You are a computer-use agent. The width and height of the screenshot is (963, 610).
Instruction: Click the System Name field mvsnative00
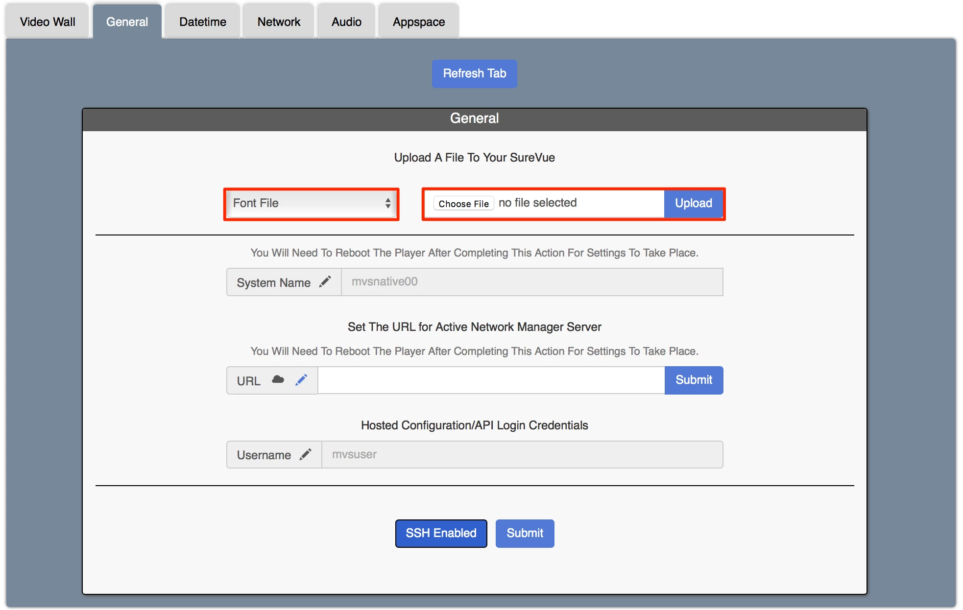pyautogui.click(x=531, y=282)
